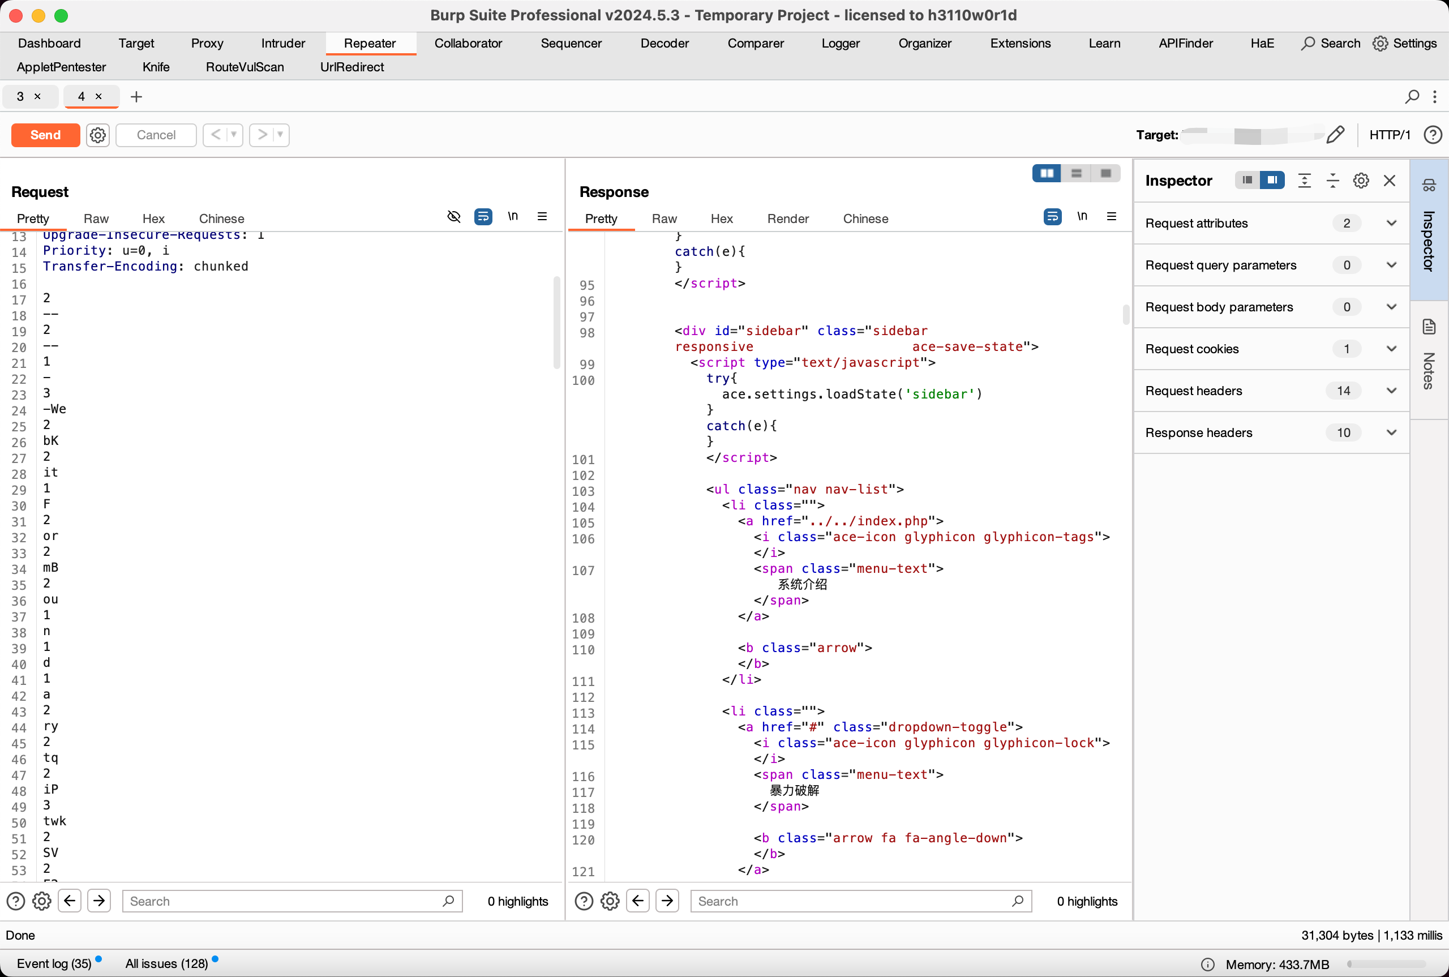Select side-by-side request/response layout button
Screen dimensions: 1449x977
[x=1047, y=173]
